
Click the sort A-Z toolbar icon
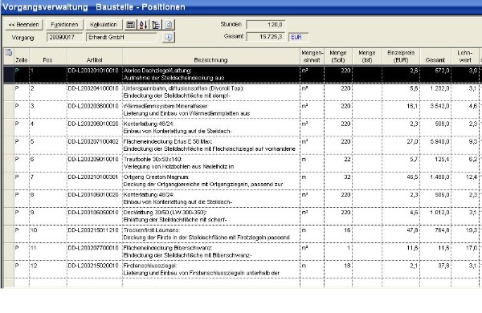(144, 25)
